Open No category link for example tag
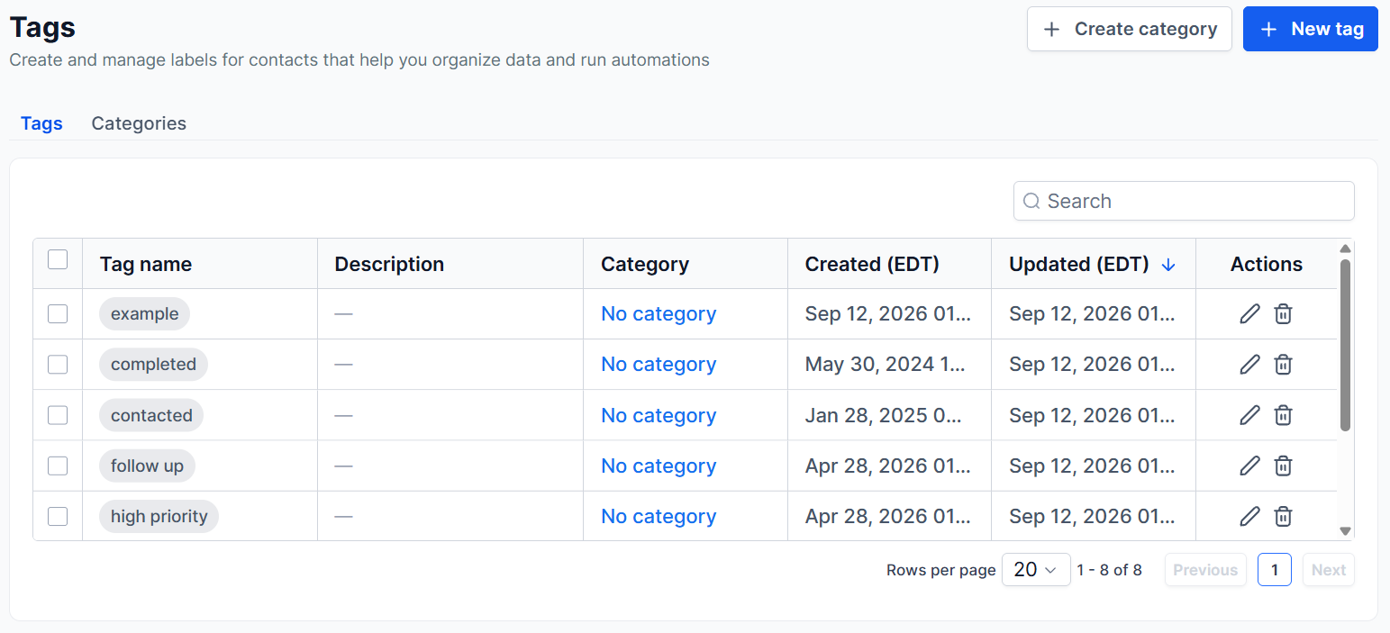This screenshot has width=1390, height=633. pos(659,313)
